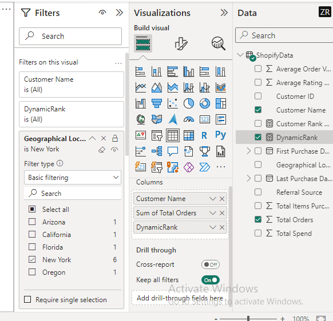Image resolution: width=333 pixels, height=321 pixels.
Task: Pick the Python visual icon
Action: (221, 135)
